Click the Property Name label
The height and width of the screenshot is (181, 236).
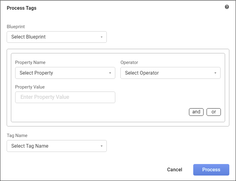click(x=30, y=62)
